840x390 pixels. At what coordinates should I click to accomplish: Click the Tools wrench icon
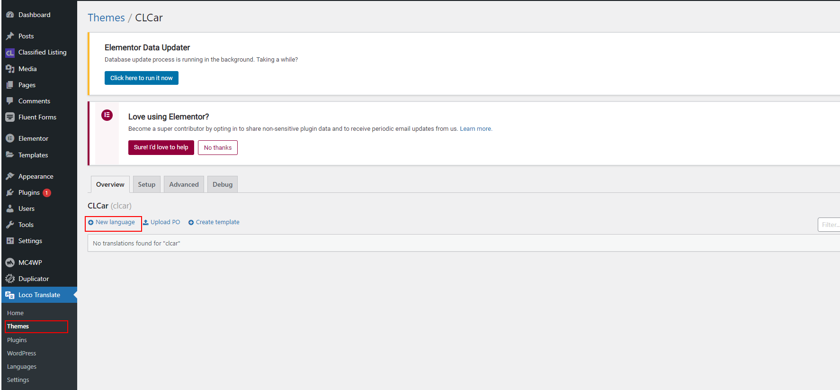[10, 225]
